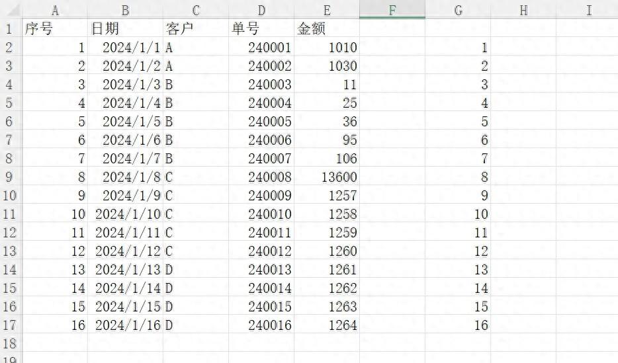
Task: Select the date cell 2024/1/16
Action: [x=125, y=325]
